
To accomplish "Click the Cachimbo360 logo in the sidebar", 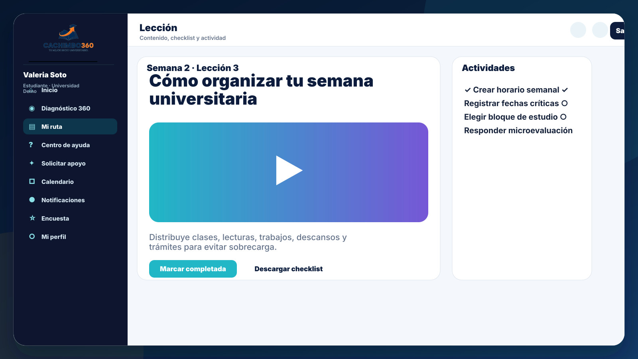I will pyautogui.click(x=69, y=38).
